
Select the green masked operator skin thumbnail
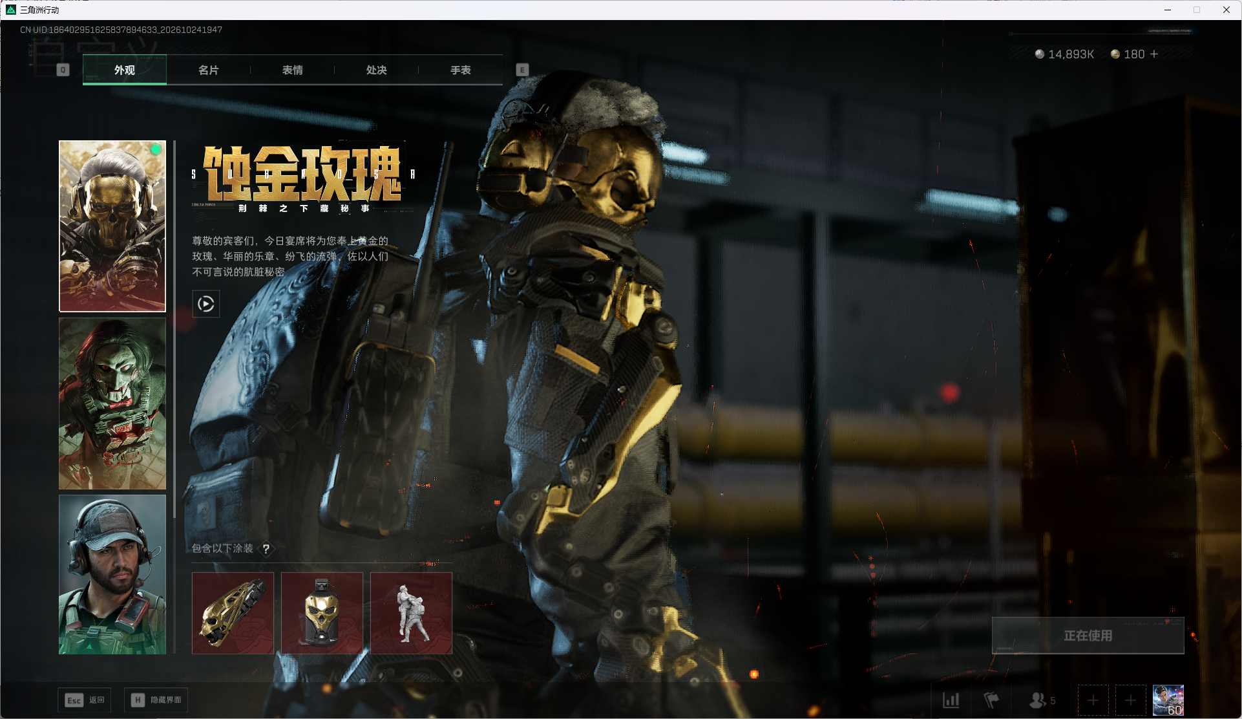(x=112, y=403)
